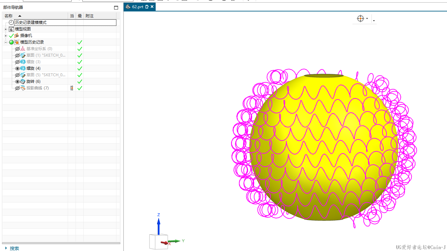Screen dimensions: 447x251
Task: Open the dropdown arrow beside snap target icon
Action: (x=367, y=19)
